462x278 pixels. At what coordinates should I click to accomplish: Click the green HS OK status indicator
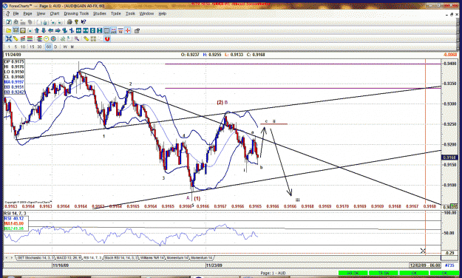pyautogui.click(x=353, y=274)
